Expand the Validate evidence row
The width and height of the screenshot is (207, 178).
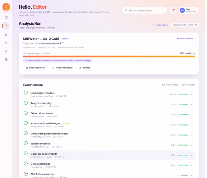[x=191, y=145]
